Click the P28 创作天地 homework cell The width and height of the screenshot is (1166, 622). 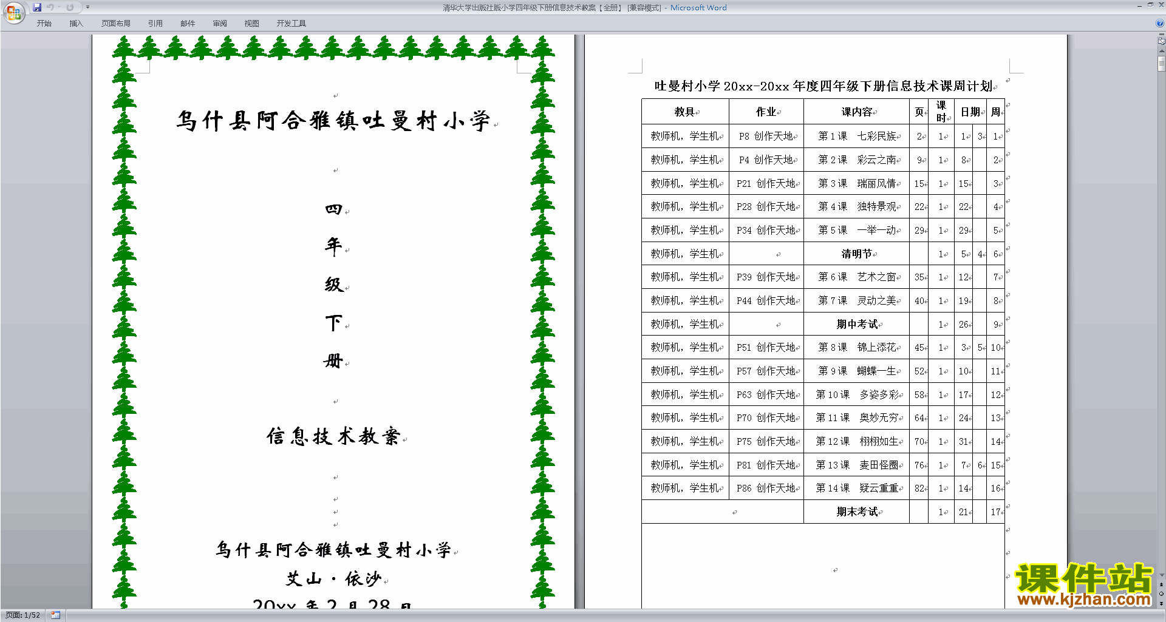pyautogui.click(x=766, y=207)
